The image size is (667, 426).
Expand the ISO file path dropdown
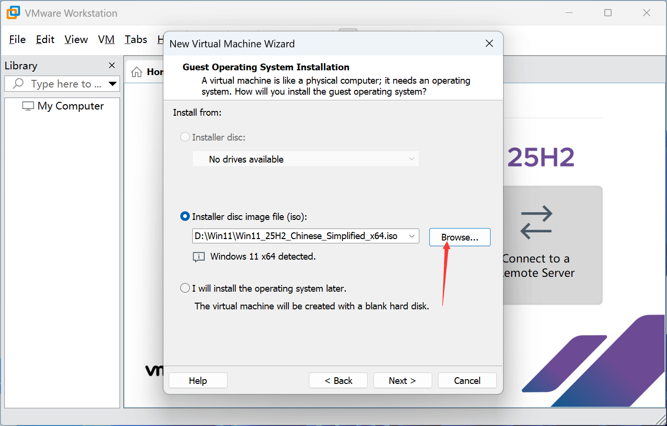(412, 236)
